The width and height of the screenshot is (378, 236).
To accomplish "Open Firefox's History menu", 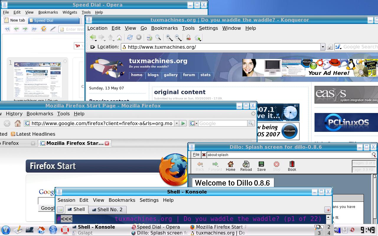I will click(x=14, y=114).
